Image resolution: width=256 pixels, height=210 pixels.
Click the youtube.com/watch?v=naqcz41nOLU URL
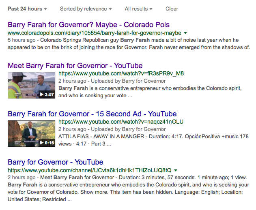coord(121,122)
